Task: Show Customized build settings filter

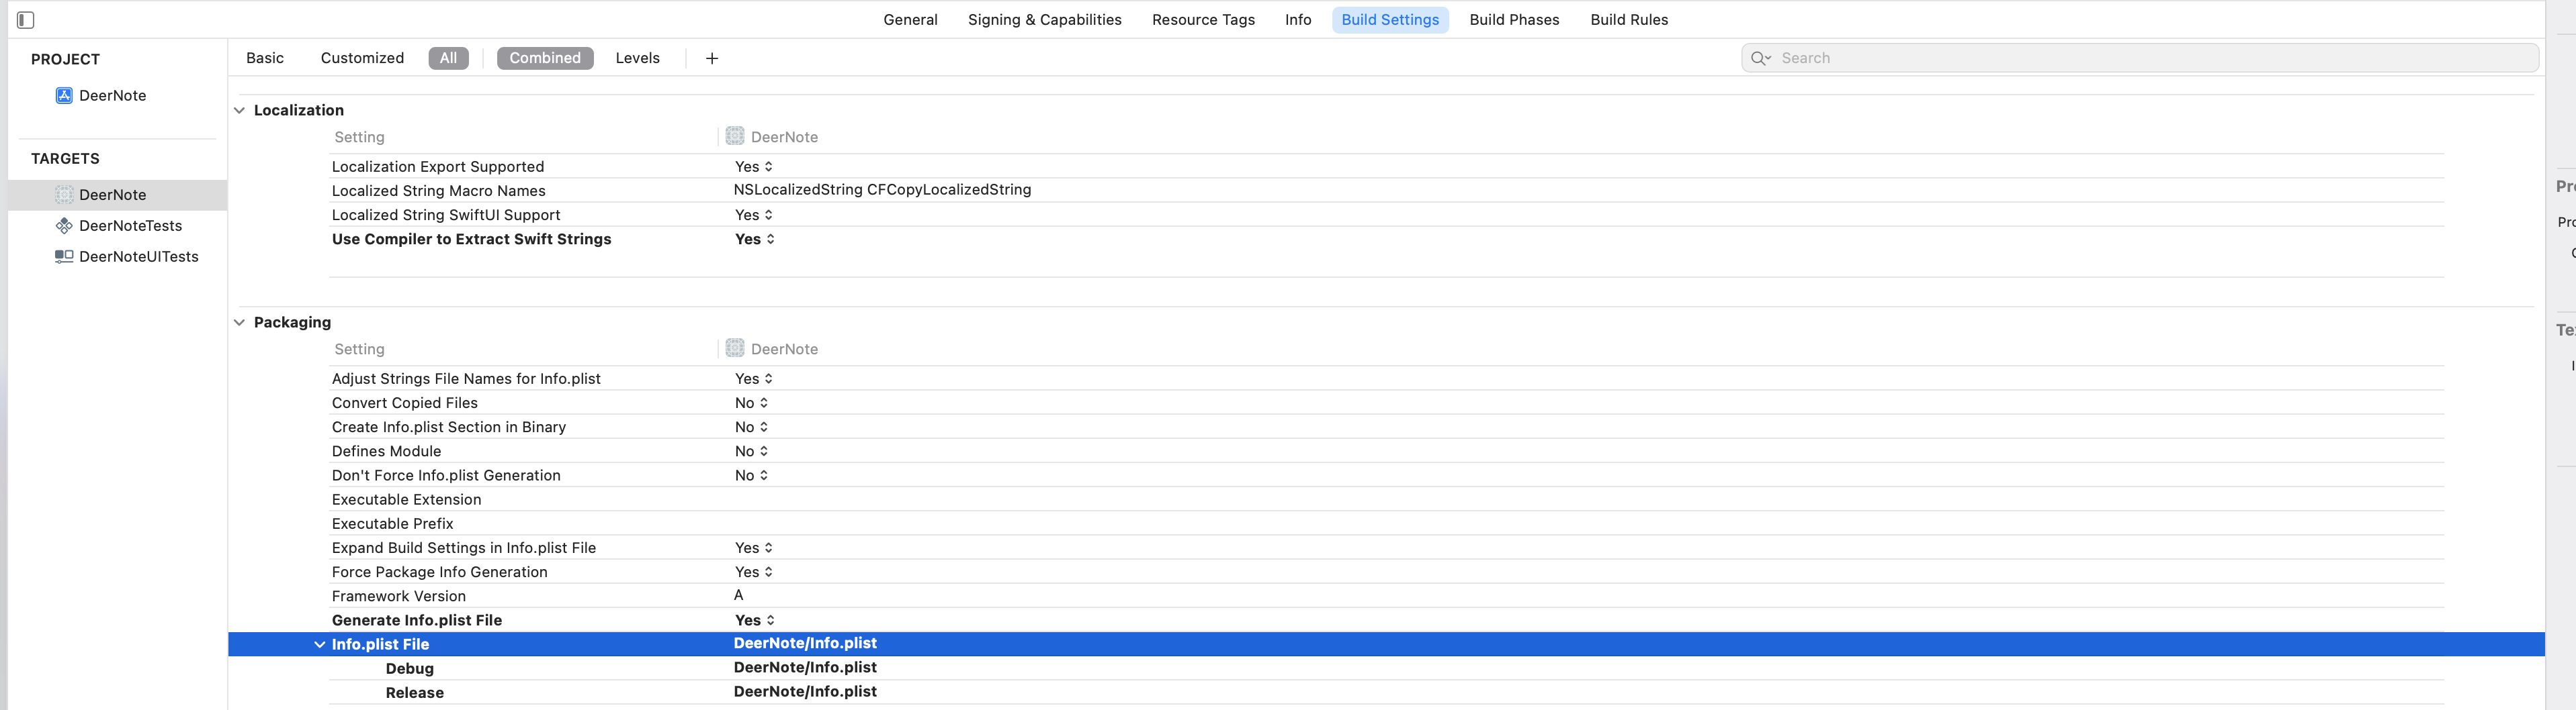Action: (362, 58)
